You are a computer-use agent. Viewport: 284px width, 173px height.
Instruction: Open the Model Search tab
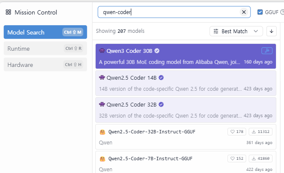(x=45, y=32)
